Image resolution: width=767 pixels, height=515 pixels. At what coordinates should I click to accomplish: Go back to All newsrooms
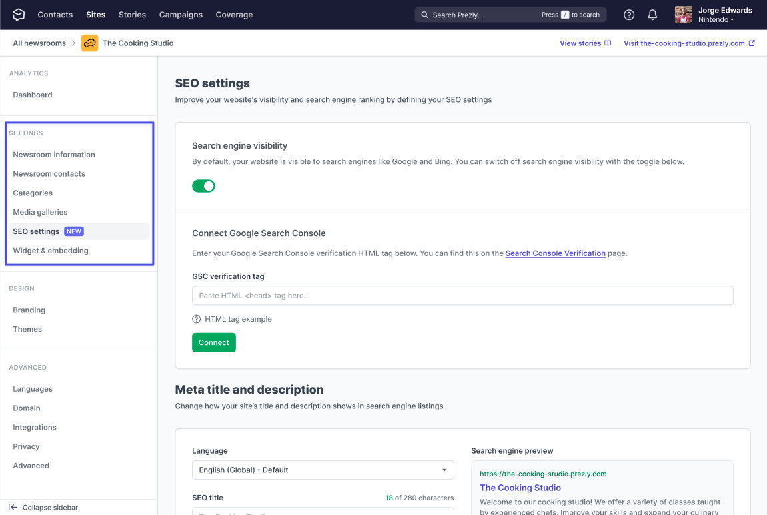point(39,43)
